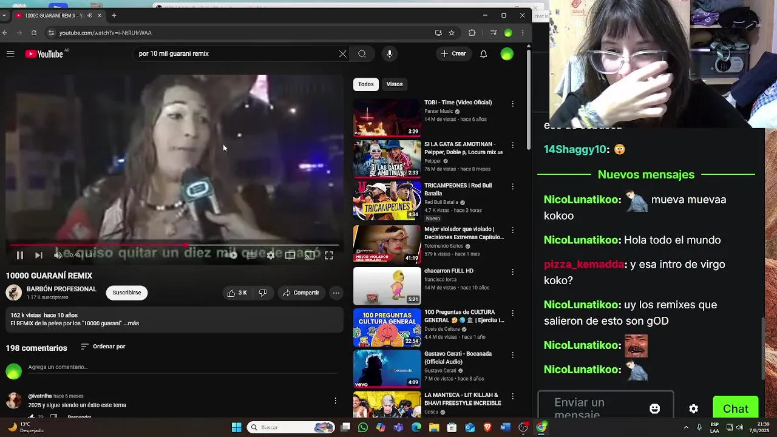This screenshot has width=777, height=437.
Task: Open the browser extensions puzzle icon
Action: pyautogui.click(x=472, y=33)
